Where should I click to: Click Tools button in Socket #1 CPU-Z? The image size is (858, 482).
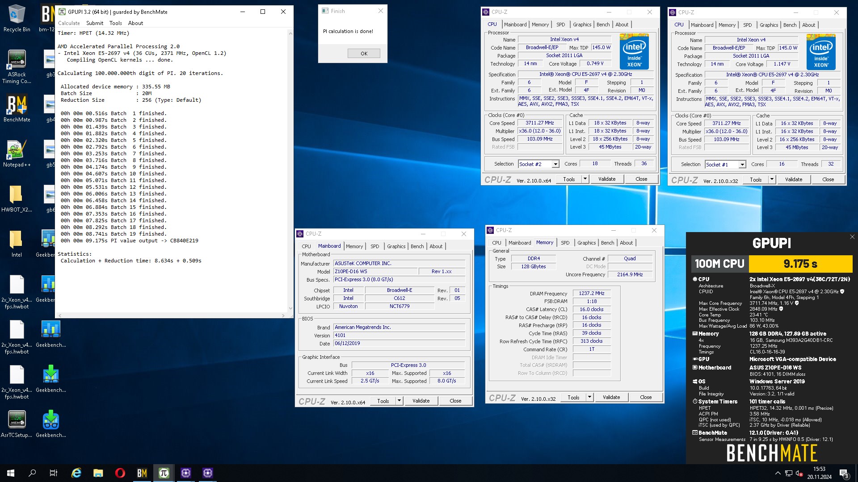click(x=756, y=179)
